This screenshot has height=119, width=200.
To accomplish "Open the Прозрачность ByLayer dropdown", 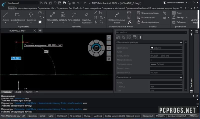I will 166,72.
